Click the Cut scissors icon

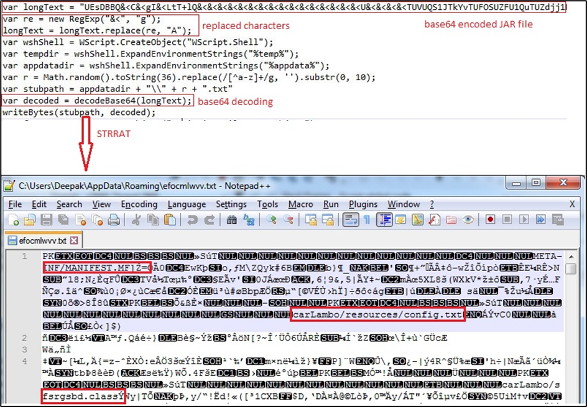click(x=136, y=219)
